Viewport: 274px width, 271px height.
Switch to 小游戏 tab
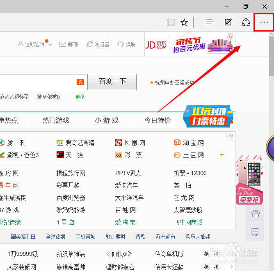point(107,121)
